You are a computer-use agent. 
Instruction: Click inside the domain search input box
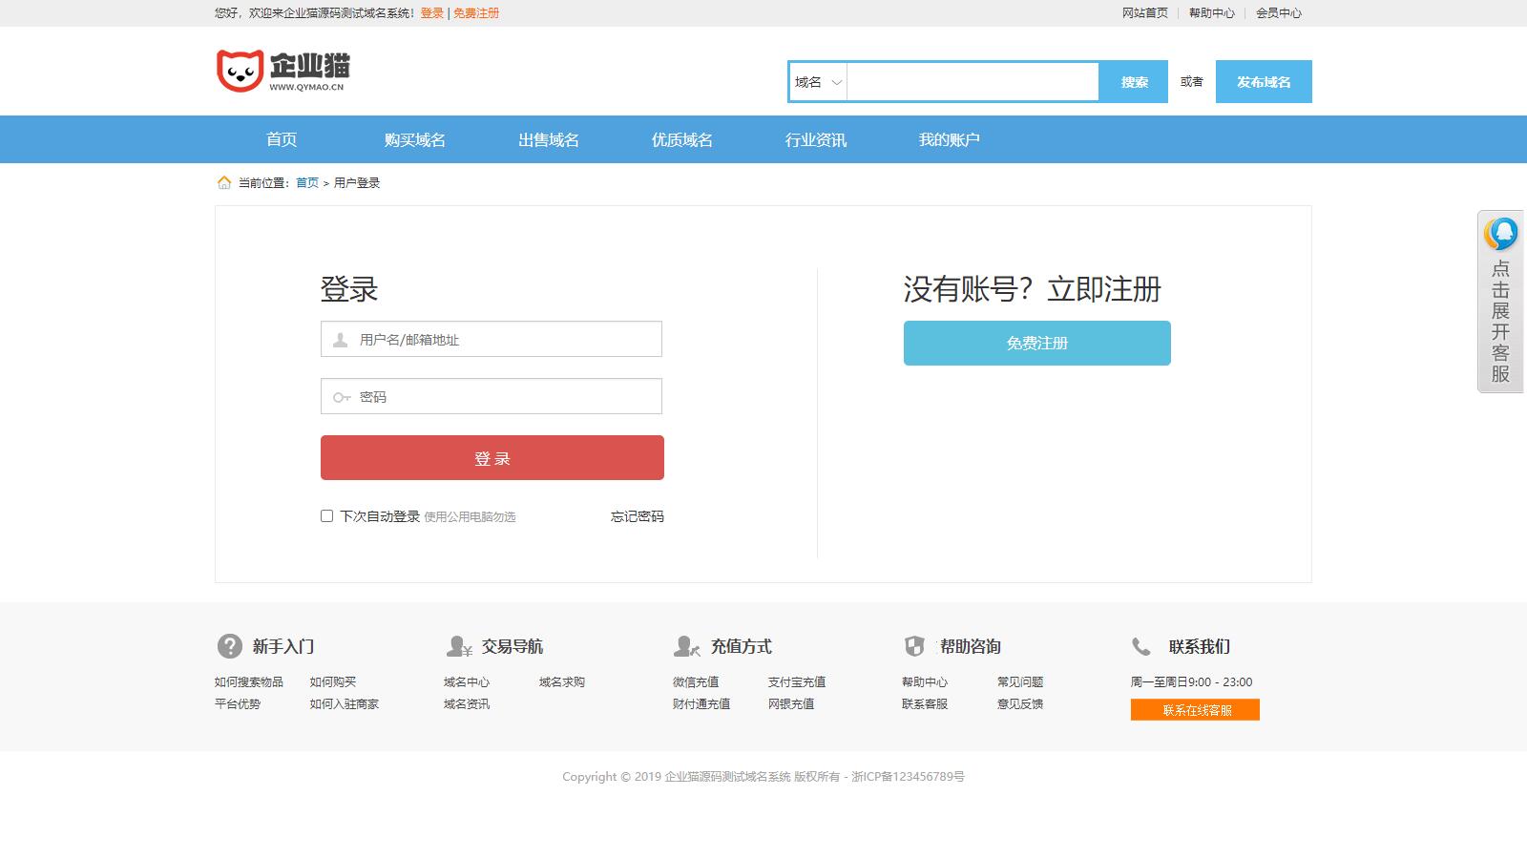[x=972, y=81]
